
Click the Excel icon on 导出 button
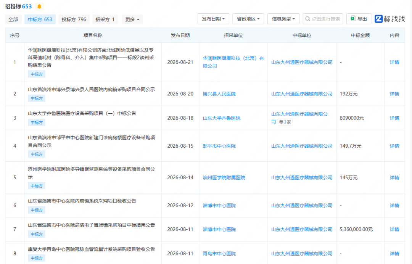353,18
